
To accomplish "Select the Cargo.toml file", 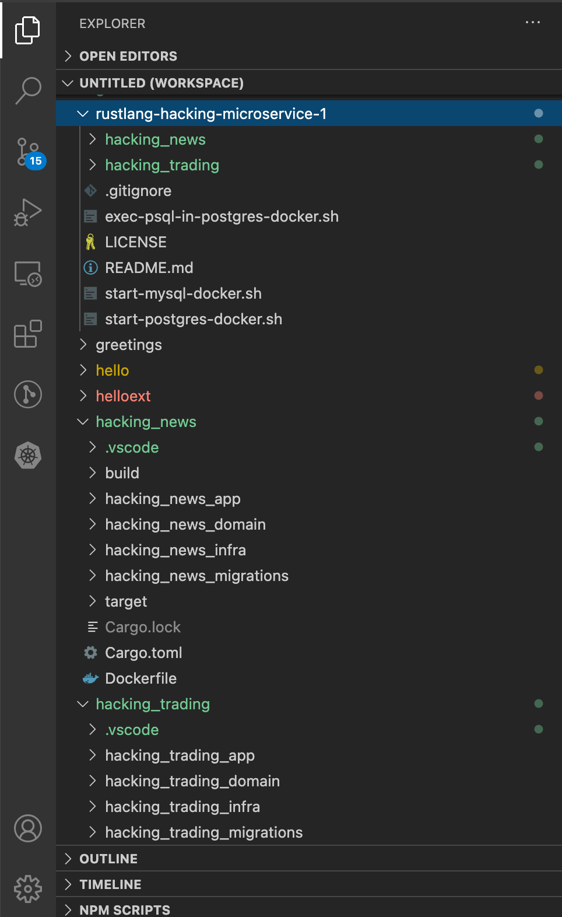I will (143, 653).
